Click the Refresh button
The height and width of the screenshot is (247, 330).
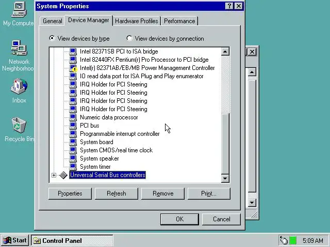tap(117, 193)
